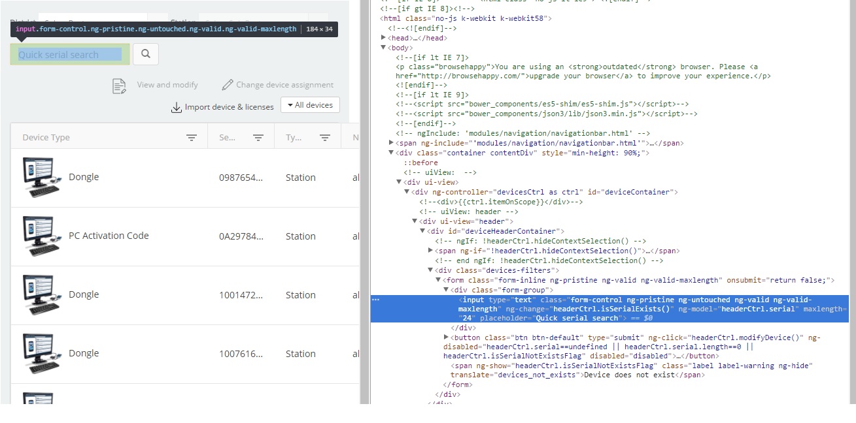Open the All devices dropdown

click(310, 105)
